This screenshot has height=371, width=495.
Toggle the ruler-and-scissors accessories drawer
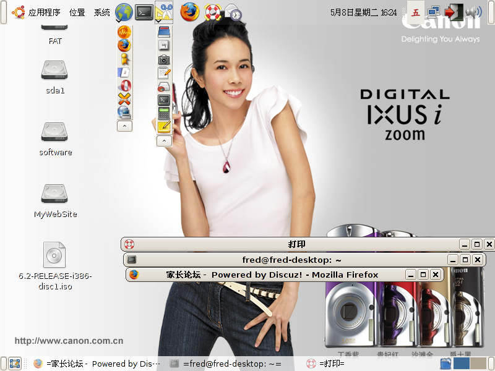[164, 12]
